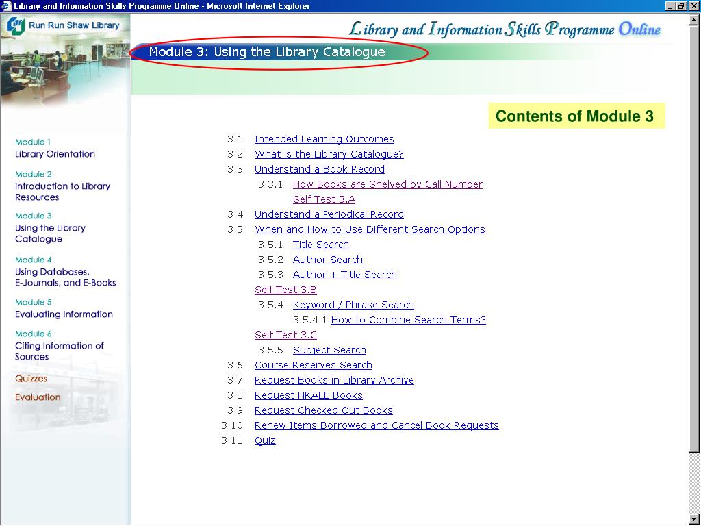Open How Books are Shelved by Call Number
This screenshot has height=526, width=701.
(387, 184)
